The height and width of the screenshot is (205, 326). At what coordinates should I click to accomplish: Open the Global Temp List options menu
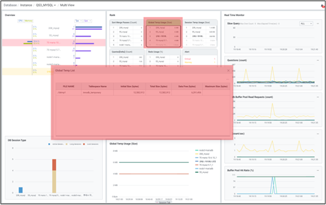(x=228, y=79)
